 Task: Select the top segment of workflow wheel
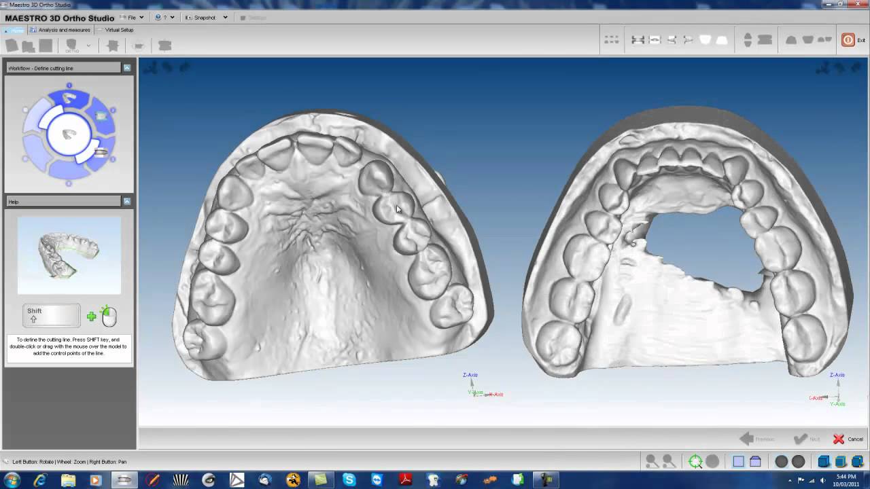click(69, 98)
